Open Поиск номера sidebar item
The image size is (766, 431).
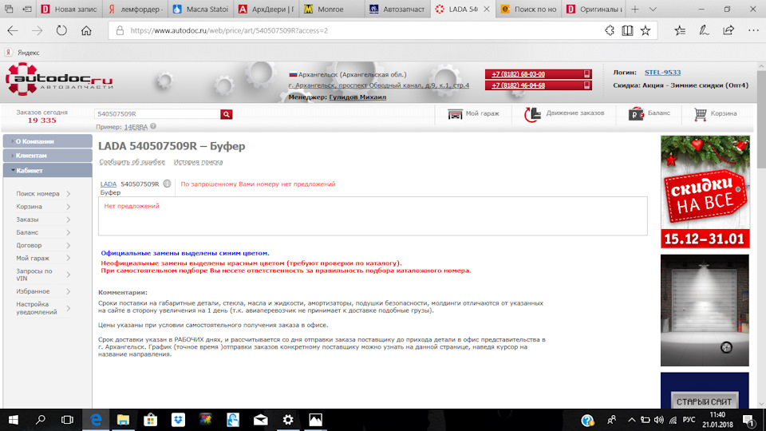[x=43, y=193]
